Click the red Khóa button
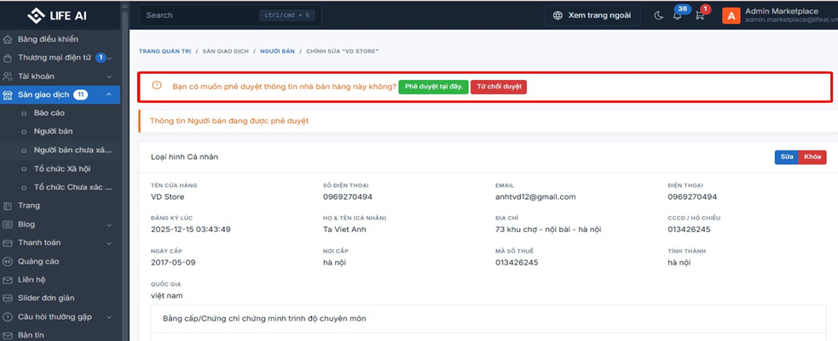This screenshot has height=341, width=838. click(812, 157)
